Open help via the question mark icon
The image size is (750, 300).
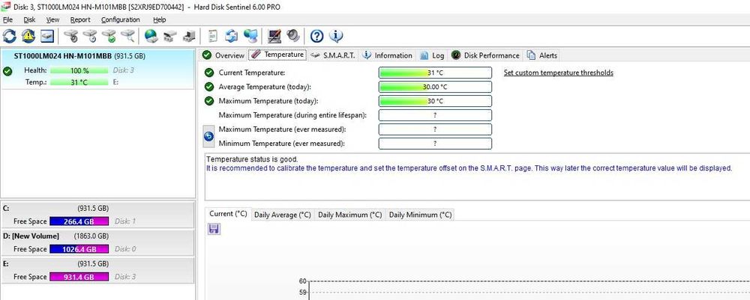(x=316, y=36)
